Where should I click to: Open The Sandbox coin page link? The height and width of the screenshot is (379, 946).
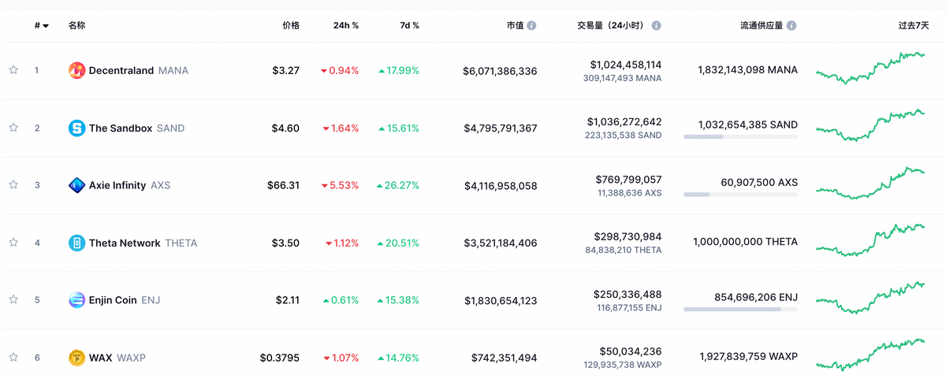[121, 128]
